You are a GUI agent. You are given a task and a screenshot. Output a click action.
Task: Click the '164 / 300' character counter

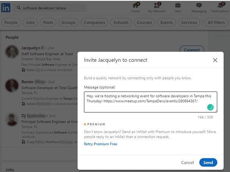click(205, 117)
